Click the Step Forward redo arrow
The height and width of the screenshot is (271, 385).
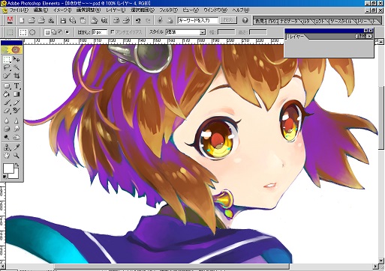tap(148, 20)
